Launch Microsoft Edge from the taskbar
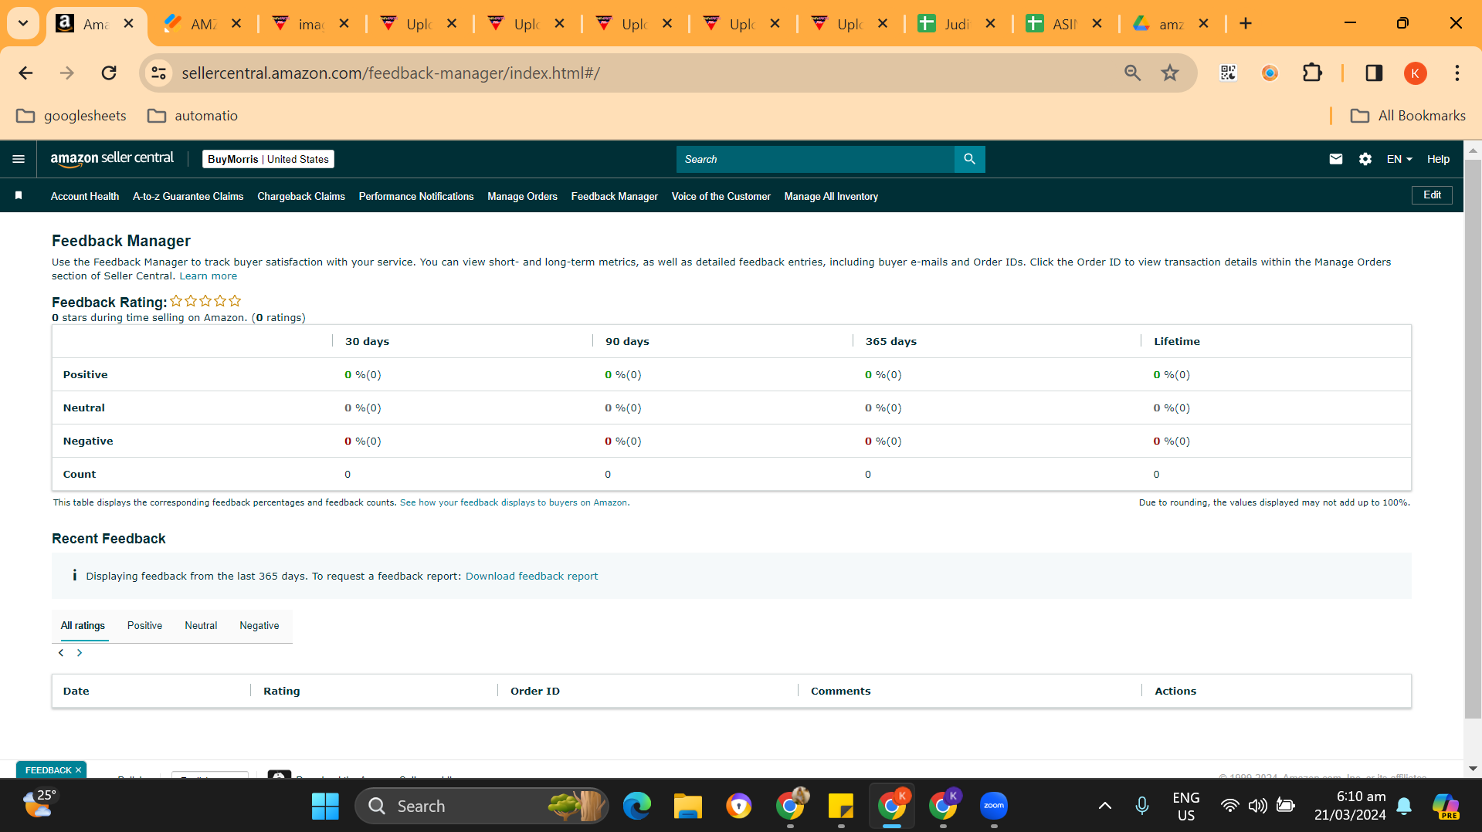1482x832 pixels. 637,806
